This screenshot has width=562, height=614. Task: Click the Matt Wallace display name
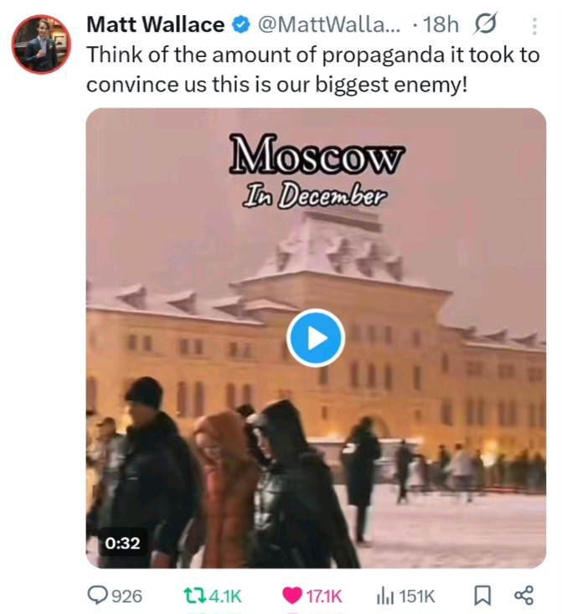pyautogui.click(x=156, y=24)
